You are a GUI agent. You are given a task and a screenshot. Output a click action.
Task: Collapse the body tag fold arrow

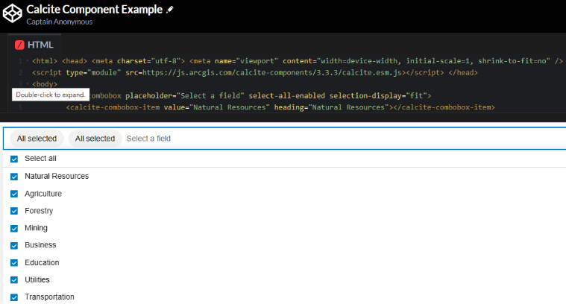[x=28, y=84]
